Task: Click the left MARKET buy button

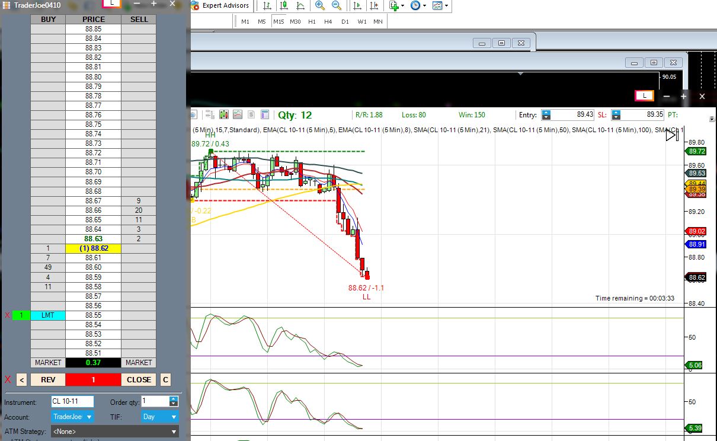Action: point(48,362)
